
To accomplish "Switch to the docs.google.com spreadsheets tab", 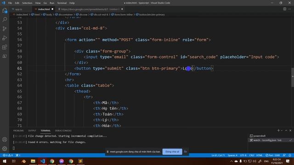I will 90,9.
